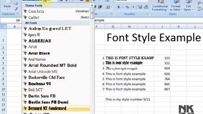Screen dimensions: 203x114
Task: Choose Algerian font from list
Action: point(56,41)
